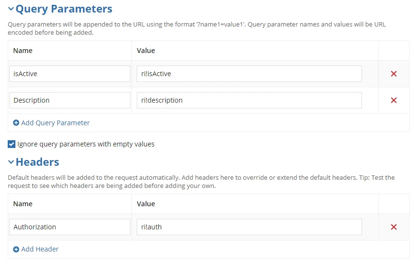
Task: Click the plus icon beside Add Query Parameter
Action: click(x=16, y=123)
